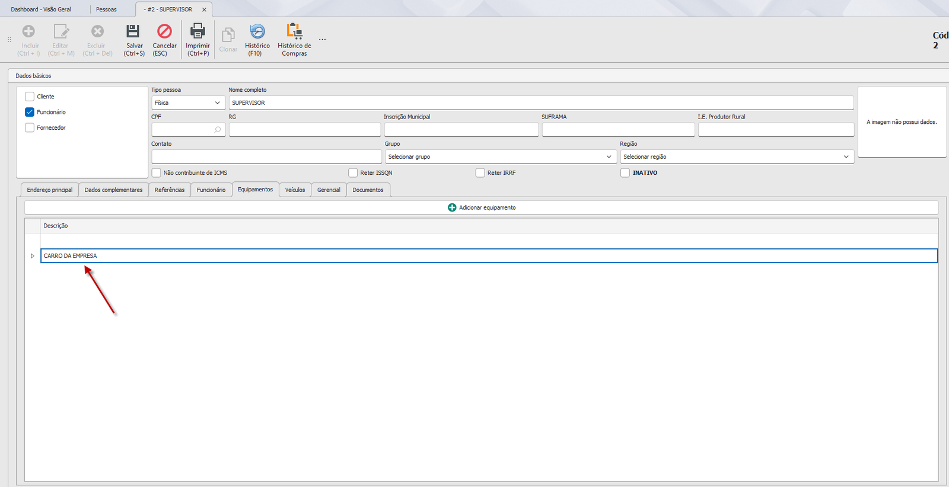Screen dimensions: 949x487
Task: Open the Tipo pessoa dropdown
Action: tap(188, 102)
